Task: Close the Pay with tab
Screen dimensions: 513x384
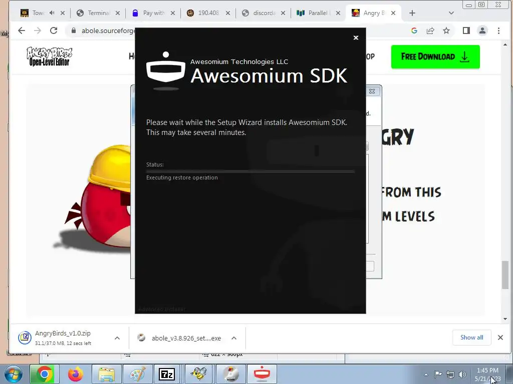Action: (x=173, y=13)
